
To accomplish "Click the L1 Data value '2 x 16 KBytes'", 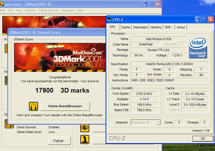I will (x=195, y=94).
